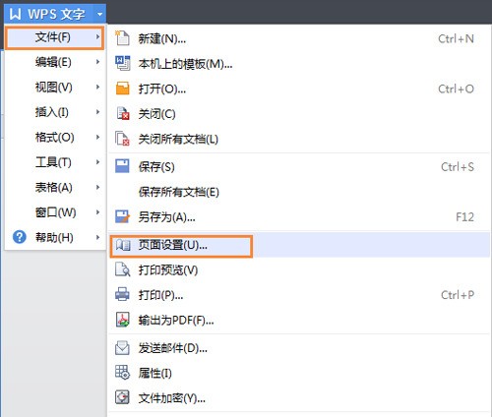
Task: Open the 视图(V) menu
Action: click(x=55, y=87)
